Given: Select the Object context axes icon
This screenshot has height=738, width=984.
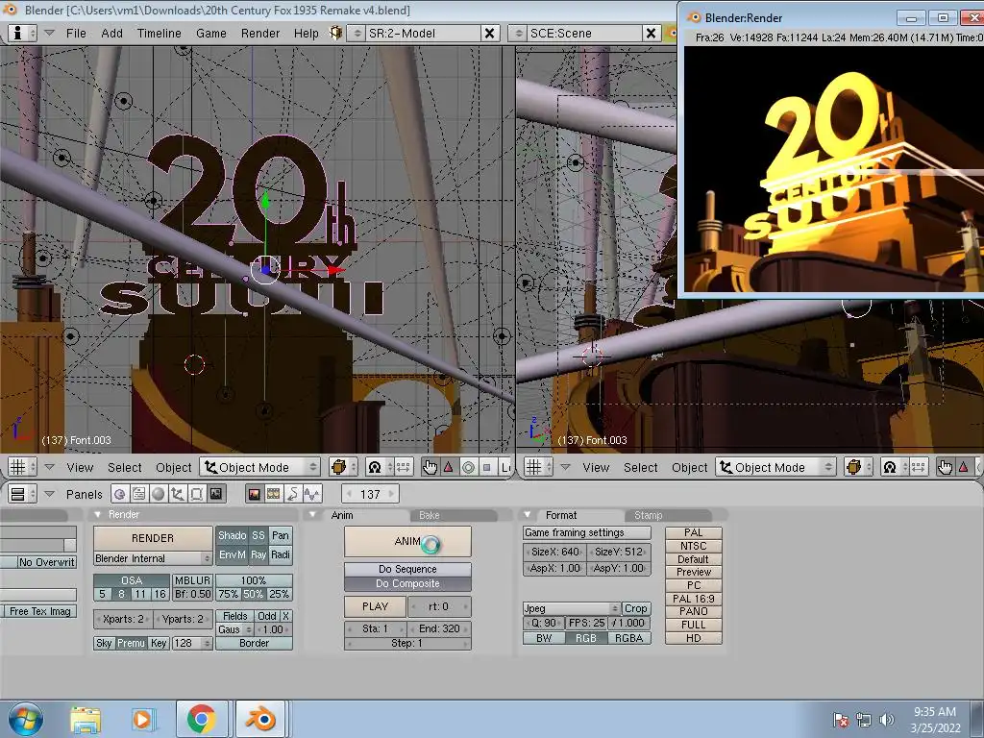Looking at the screenshot, I should [177, 494].
